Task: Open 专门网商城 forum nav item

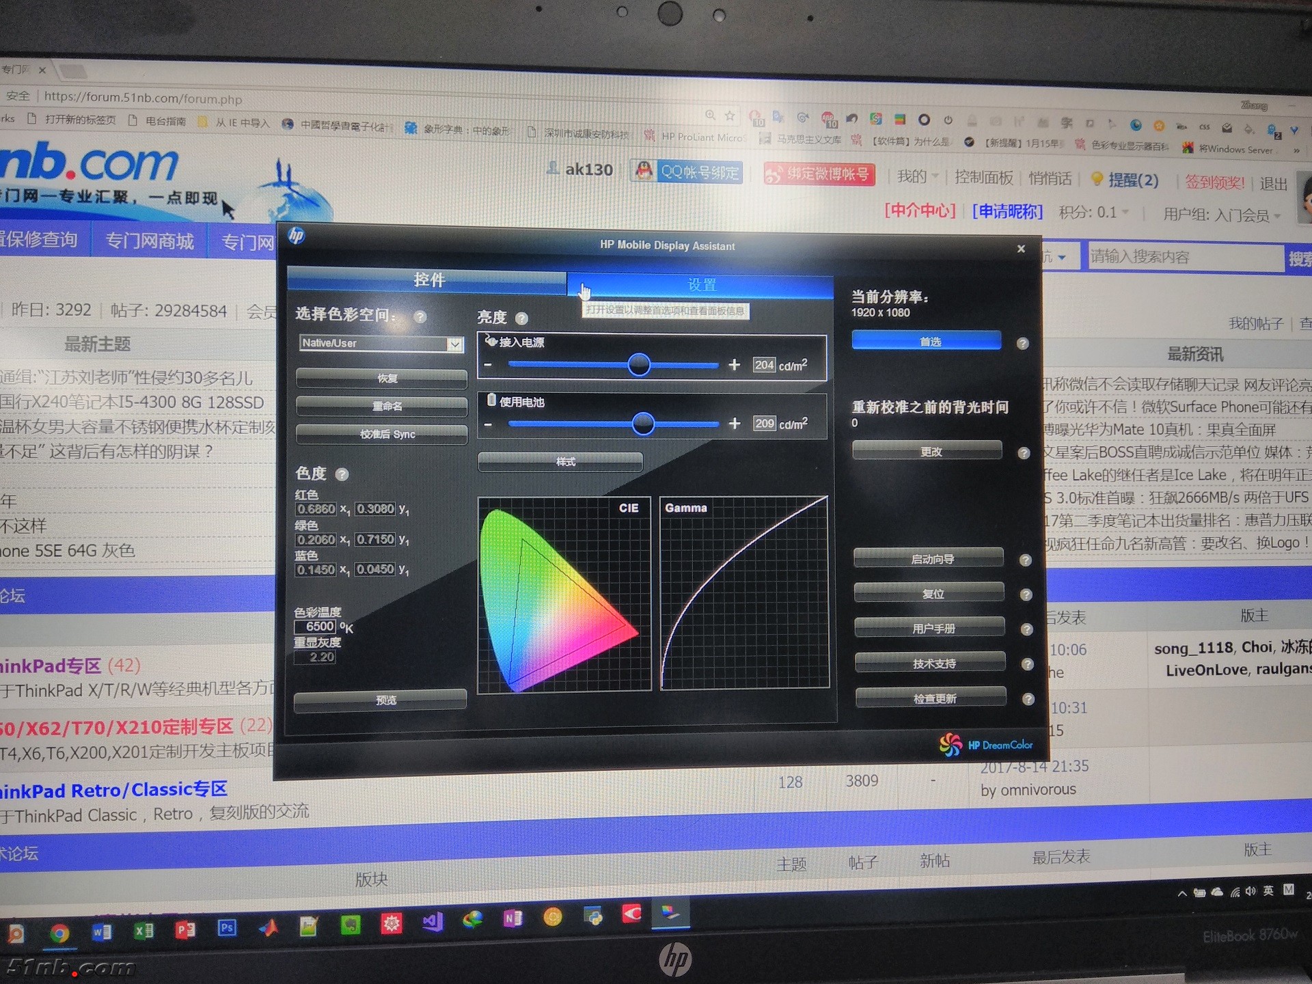Action: [149, 241]
